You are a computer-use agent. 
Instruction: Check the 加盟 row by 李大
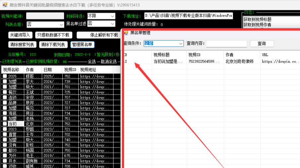[5, 81]
